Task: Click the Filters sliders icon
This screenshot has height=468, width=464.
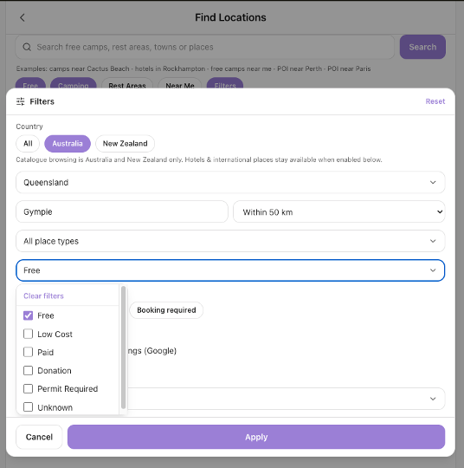Action: (20, 101)
